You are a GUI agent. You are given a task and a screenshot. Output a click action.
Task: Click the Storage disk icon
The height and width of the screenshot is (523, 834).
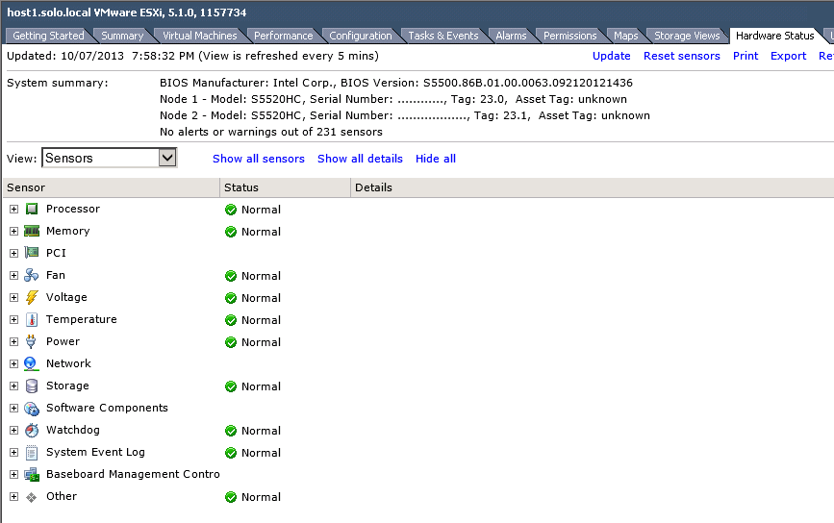coord(32,386)
